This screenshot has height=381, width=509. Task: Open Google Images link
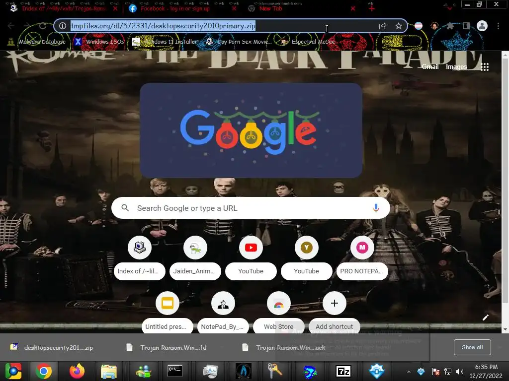pyautogui.click(x=456, y=67)
